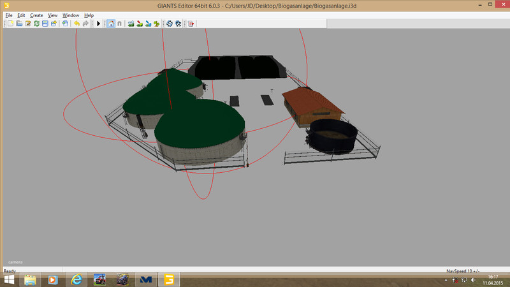
Task: Open the Edit menu
Action: coord(21,15)
